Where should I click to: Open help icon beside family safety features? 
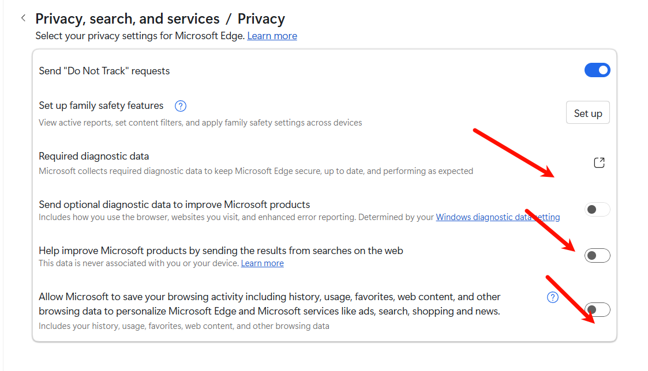click(x=181, y=106)
